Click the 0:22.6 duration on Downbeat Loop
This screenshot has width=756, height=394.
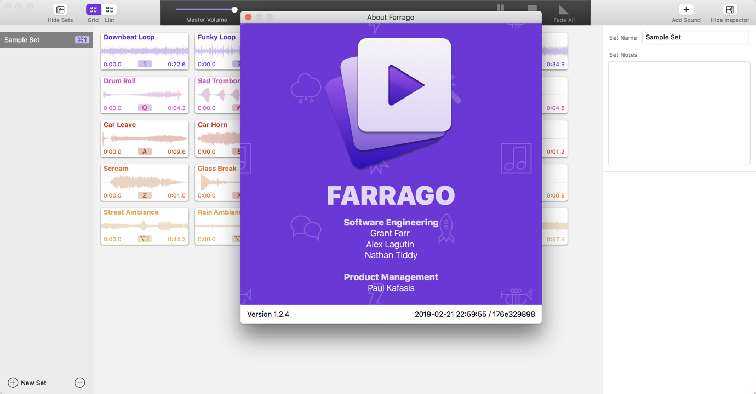176,64
